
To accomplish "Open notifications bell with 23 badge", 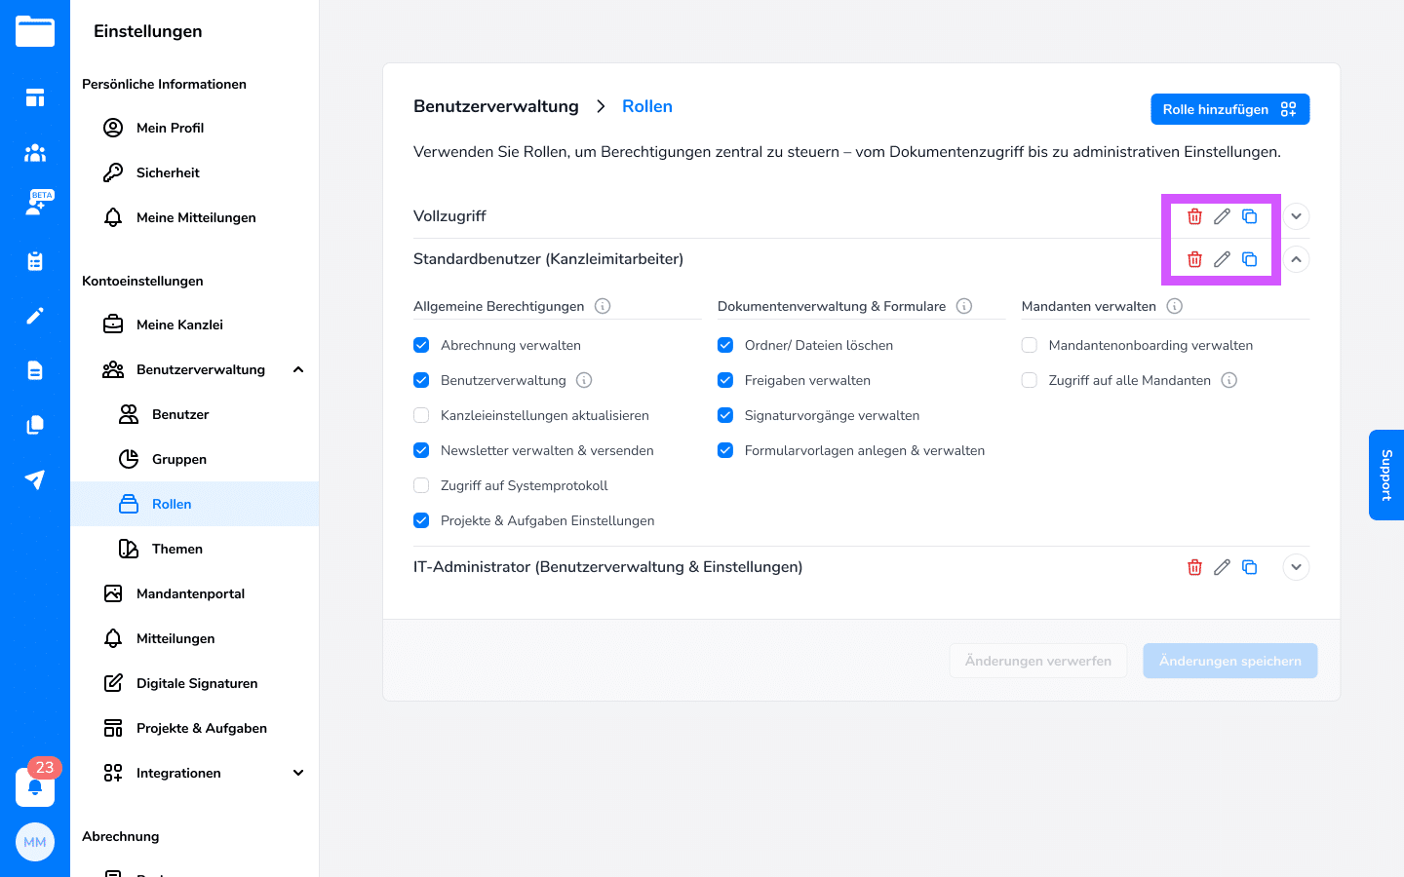I will point(35,786).
